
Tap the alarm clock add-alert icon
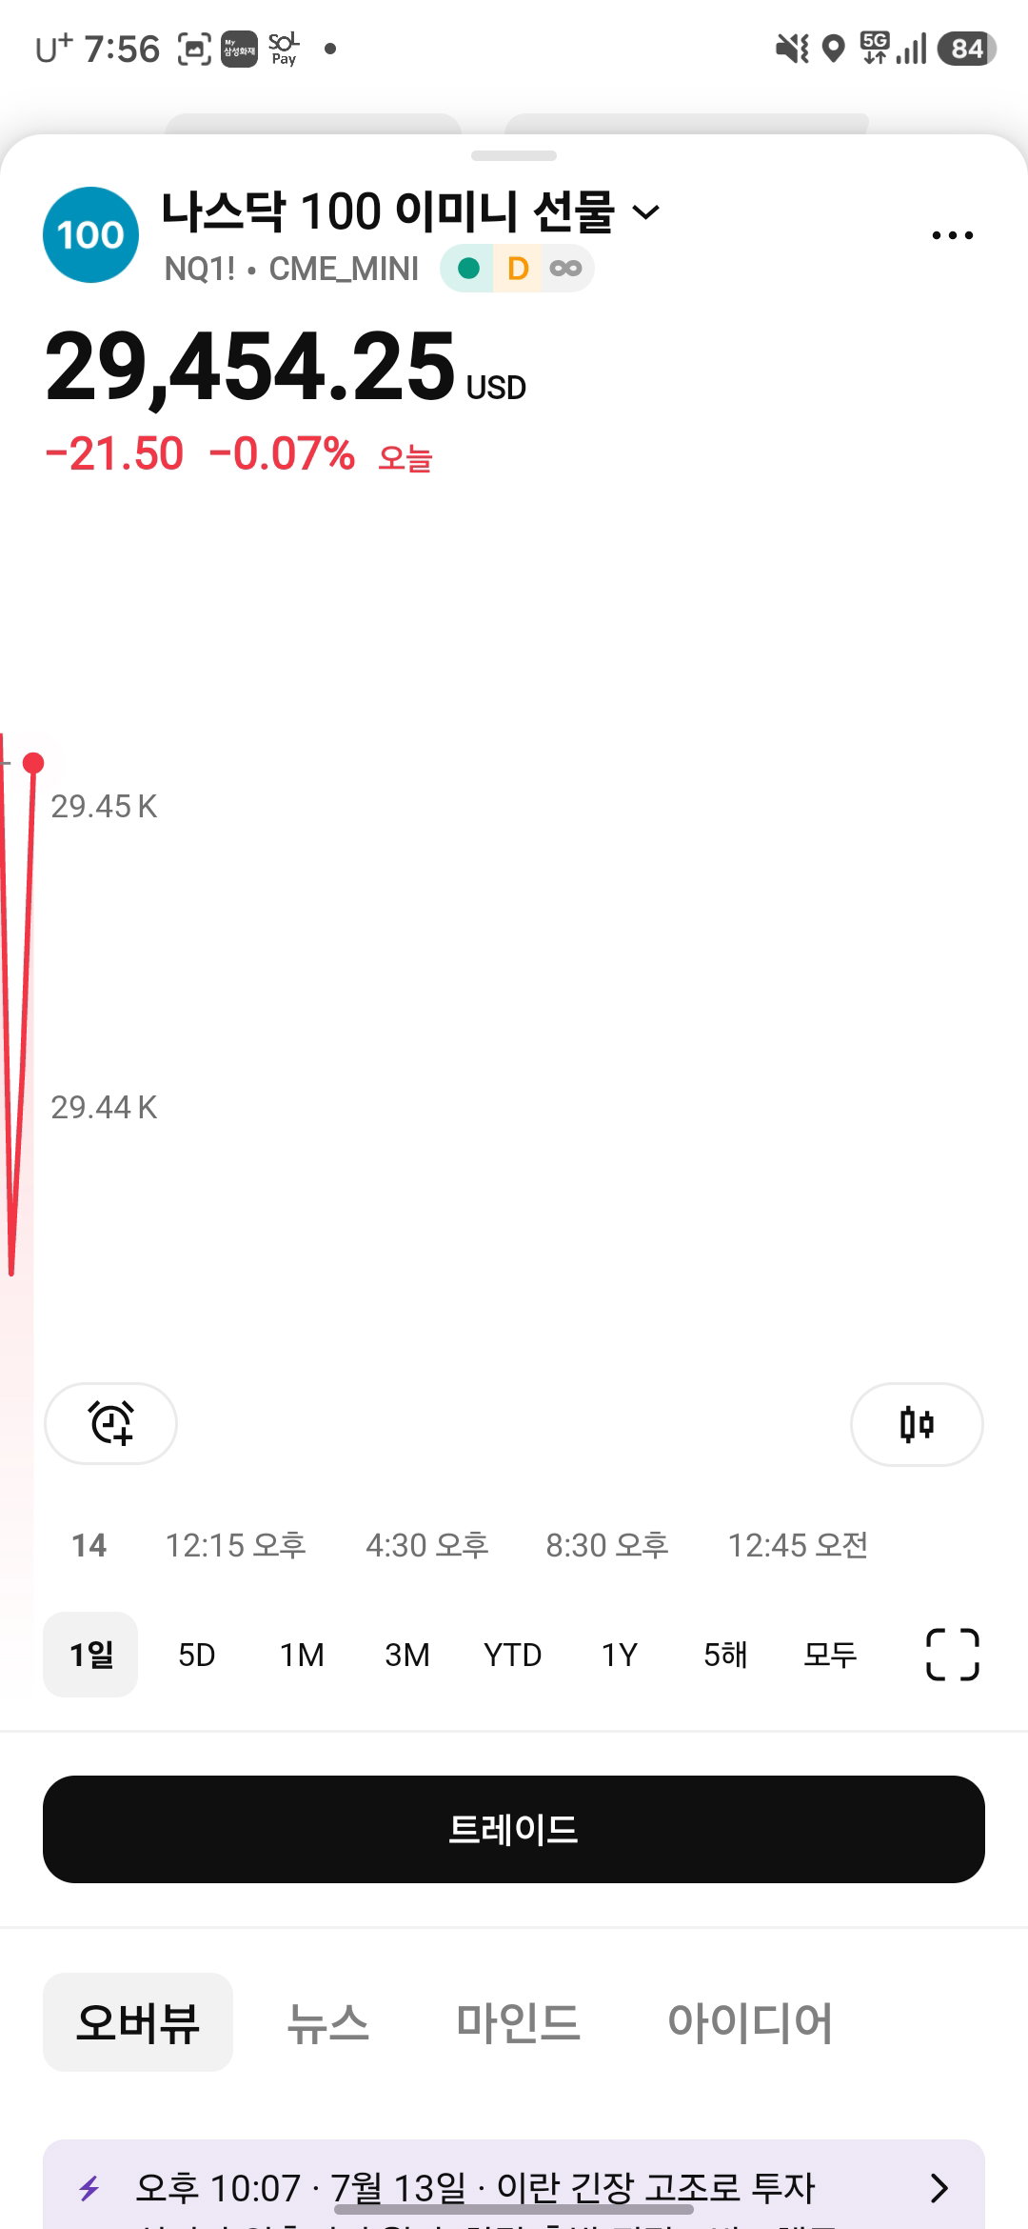click(110, 1423)
